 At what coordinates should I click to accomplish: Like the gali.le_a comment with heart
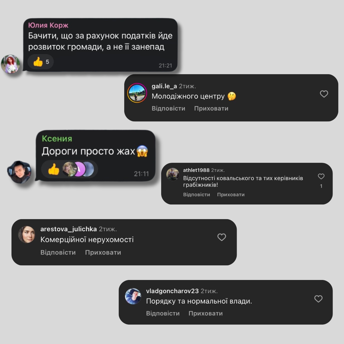click(x=324, y=94)
